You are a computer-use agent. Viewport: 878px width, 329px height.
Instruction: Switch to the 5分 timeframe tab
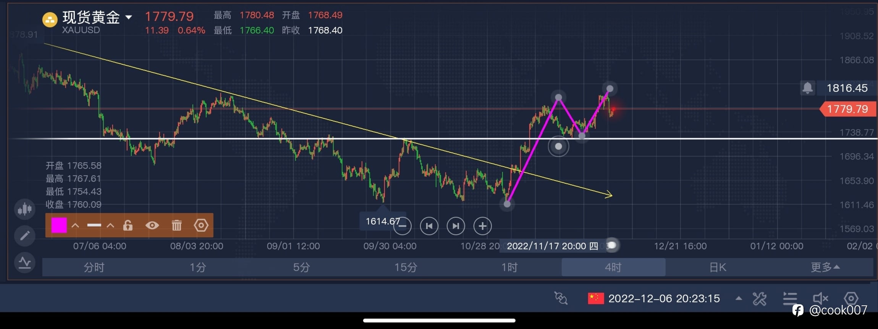tap(302, 267)
